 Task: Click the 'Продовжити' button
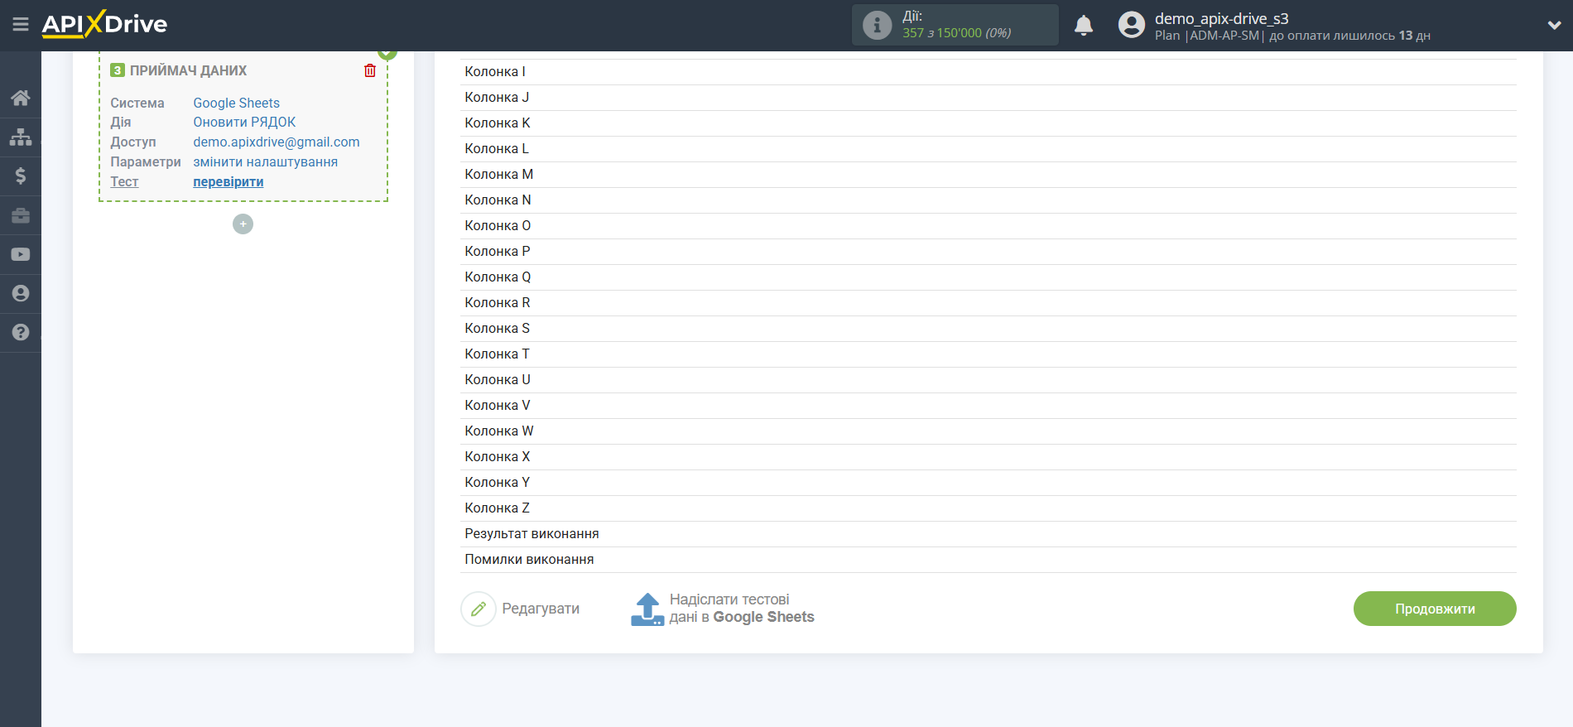pos(1435,609)
